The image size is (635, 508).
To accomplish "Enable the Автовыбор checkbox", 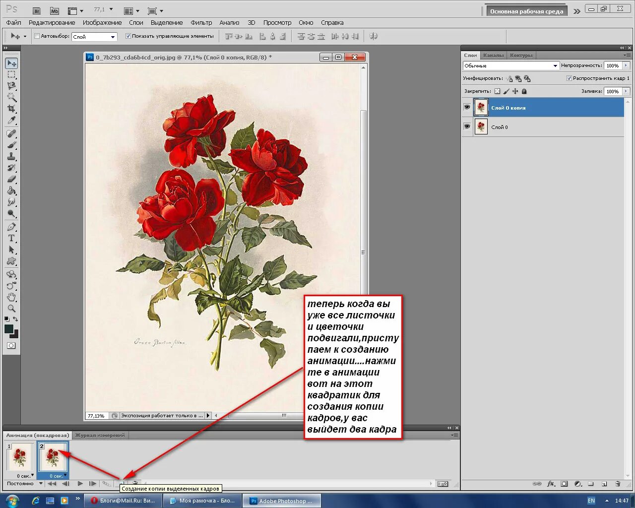I will pyautogui.click(x=37, y=36).
